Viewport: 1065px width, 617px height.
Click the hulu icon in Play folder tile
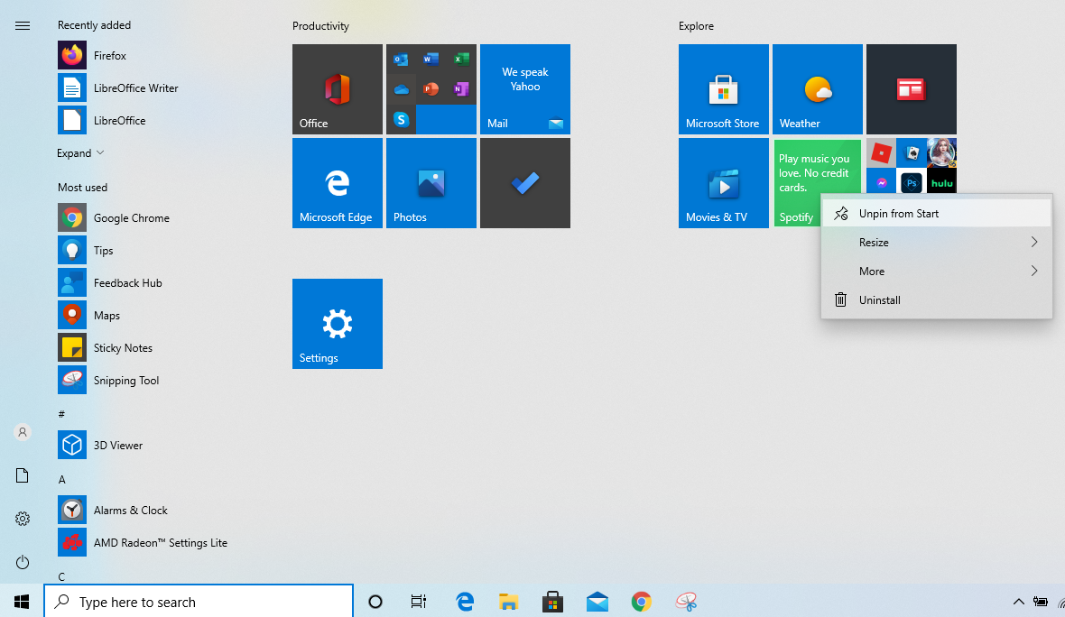[x=942, y=182]
